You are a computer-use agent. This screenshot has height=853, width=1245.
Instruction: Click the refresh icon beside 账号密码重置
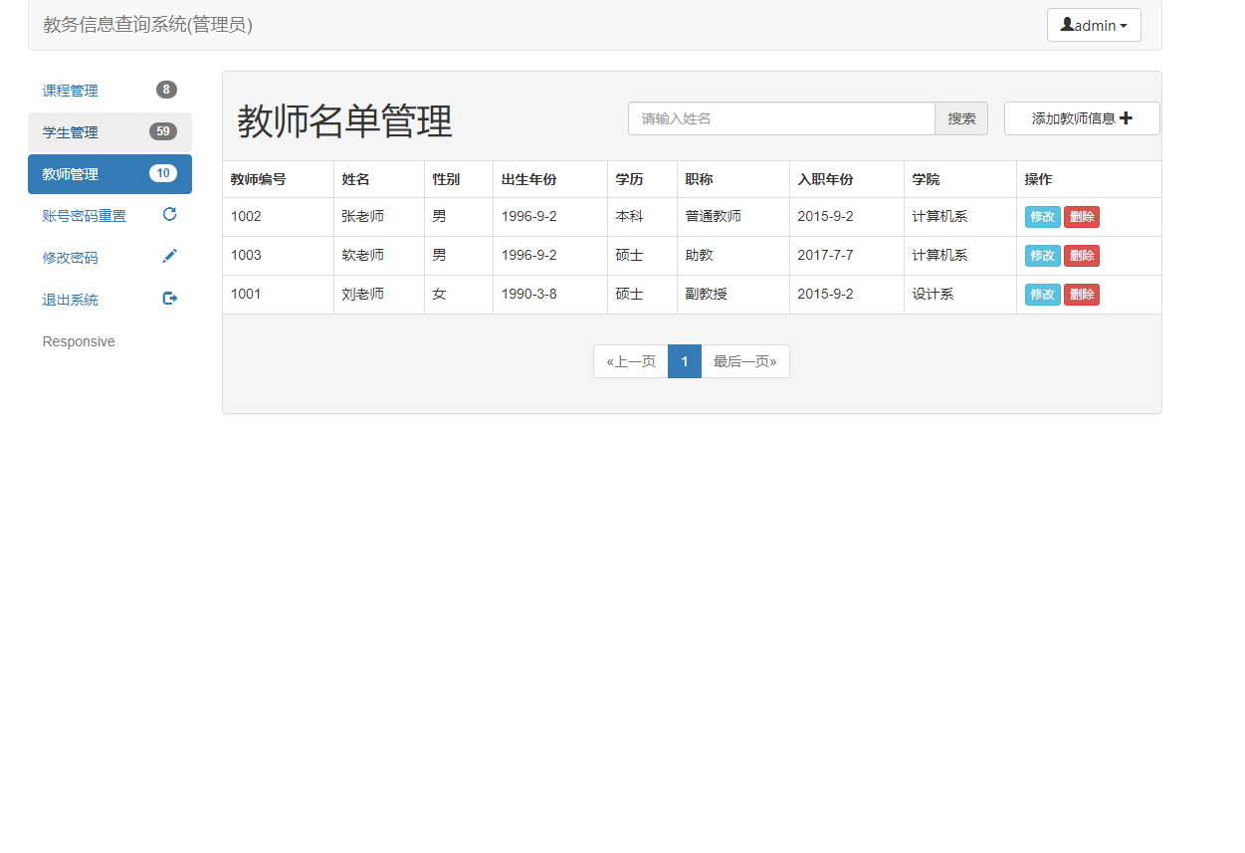pos(169,214)
